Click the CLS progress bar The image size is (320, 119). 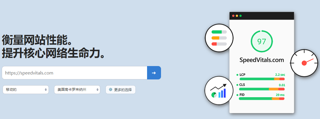(262, 89)
